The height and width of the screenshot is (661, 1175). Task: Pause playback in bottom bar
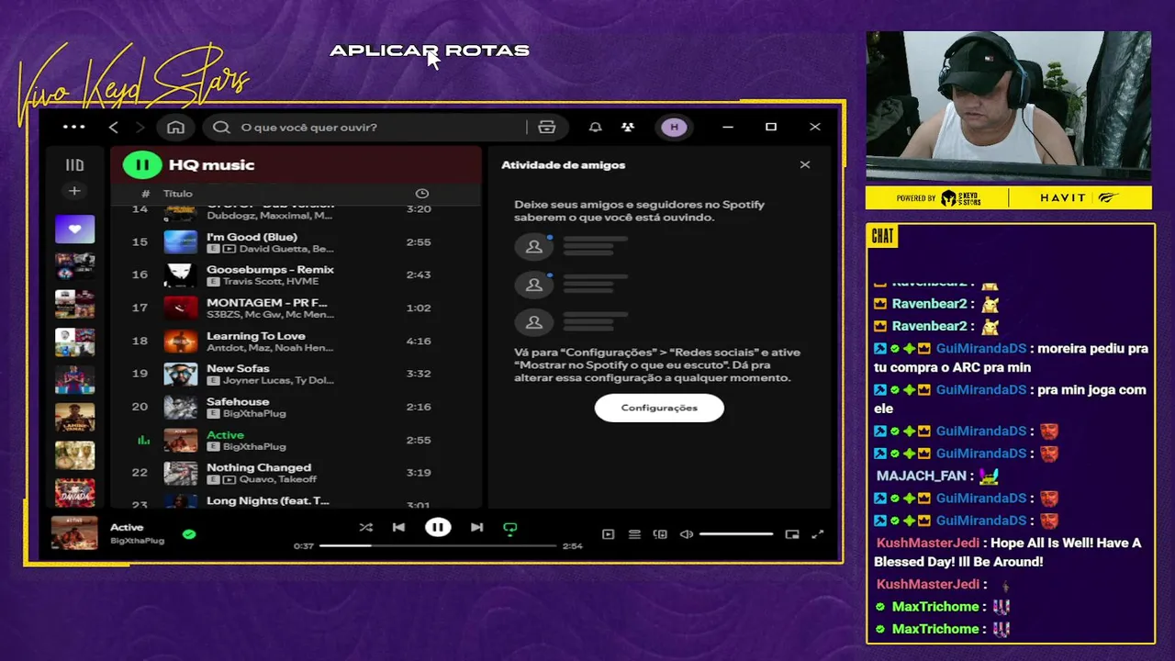(x=438, y=528)
